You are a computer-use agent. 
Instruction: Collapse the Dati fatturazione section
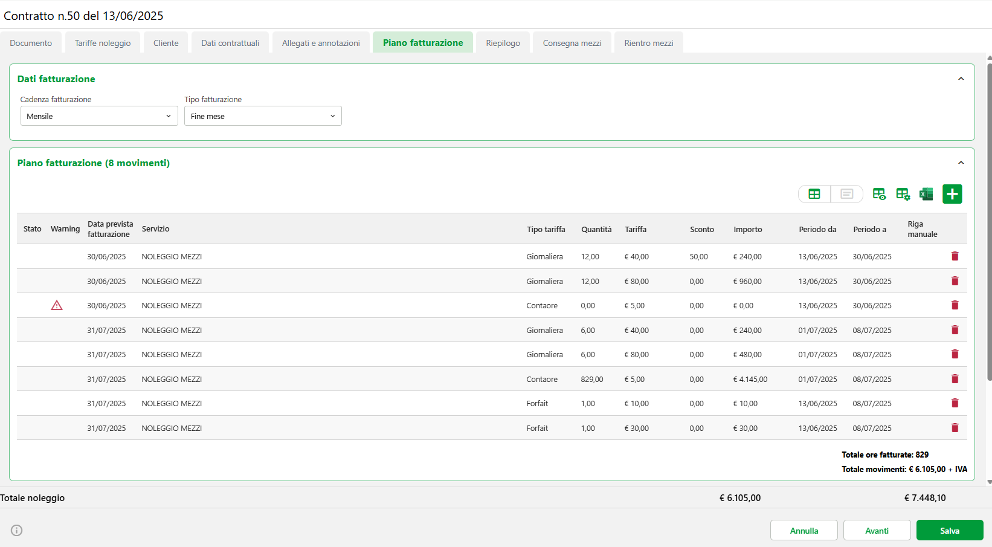point(961,79)
